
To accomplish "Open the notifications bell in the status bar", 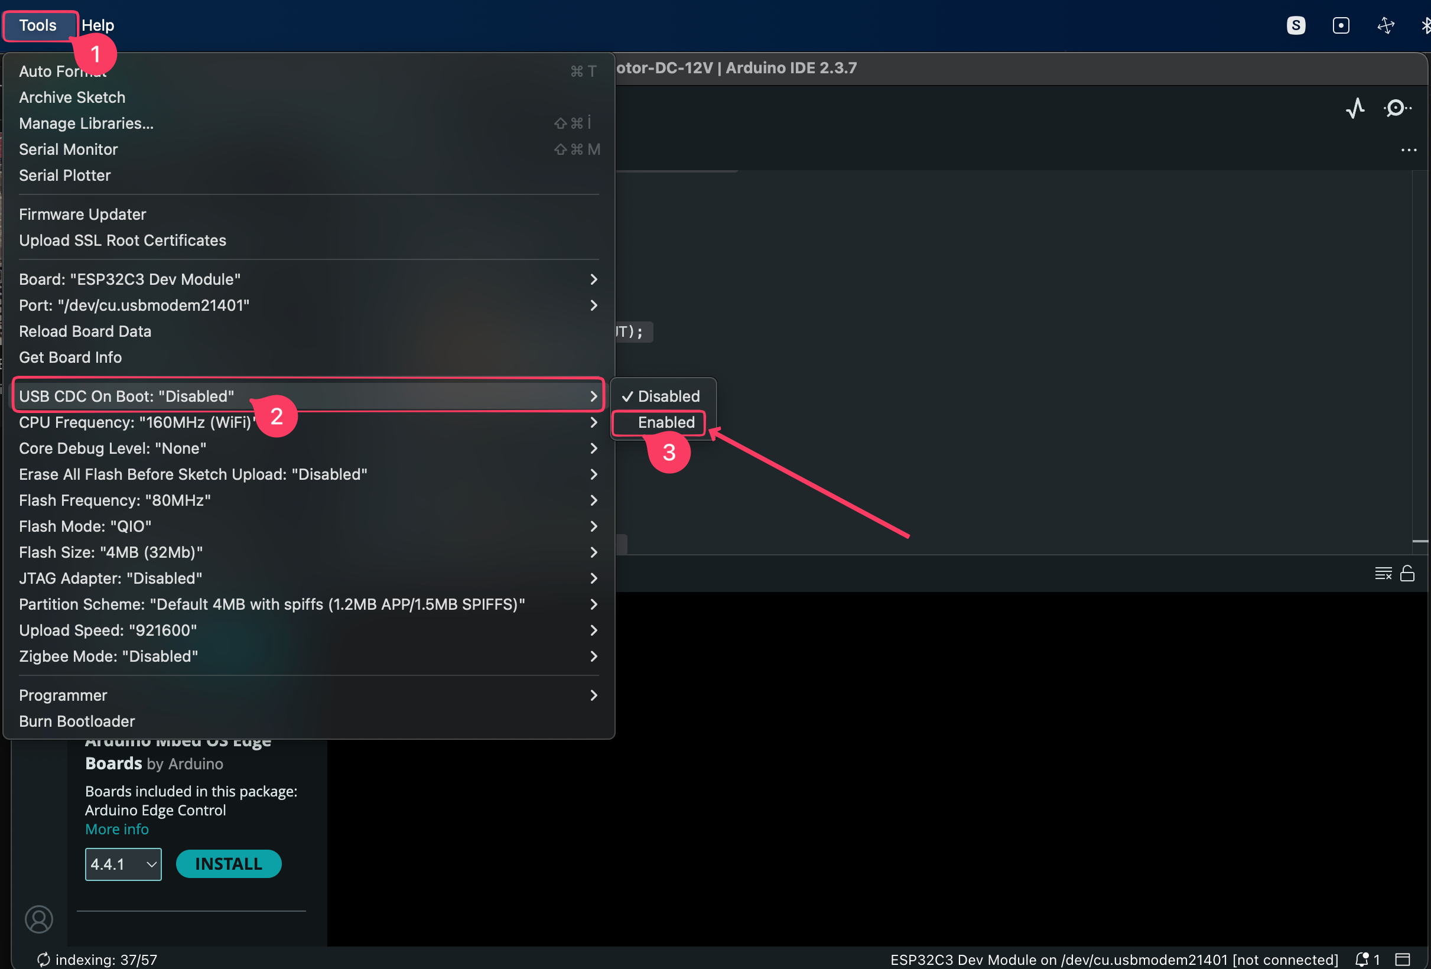I will click(1361, 958).
